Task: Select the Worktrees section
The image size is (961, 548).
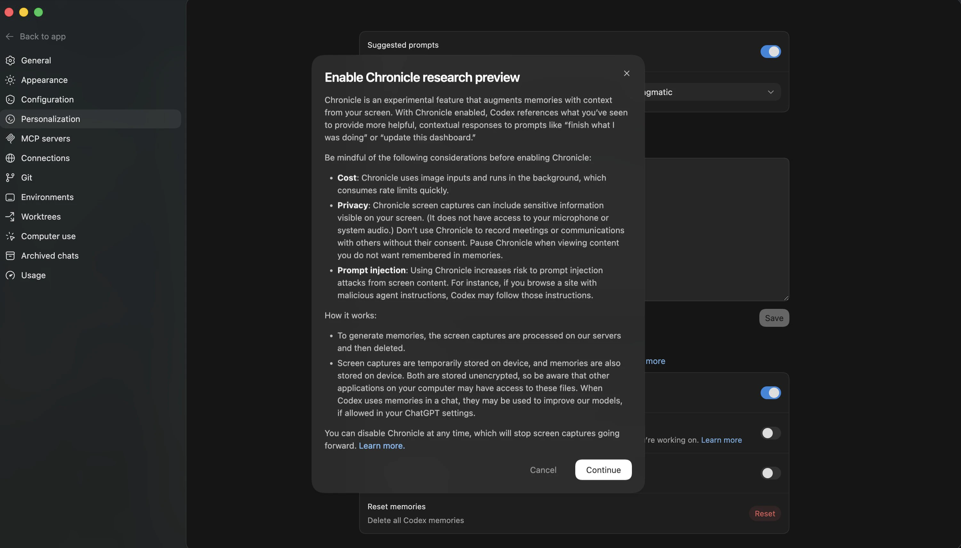Action: coord(41,216)
